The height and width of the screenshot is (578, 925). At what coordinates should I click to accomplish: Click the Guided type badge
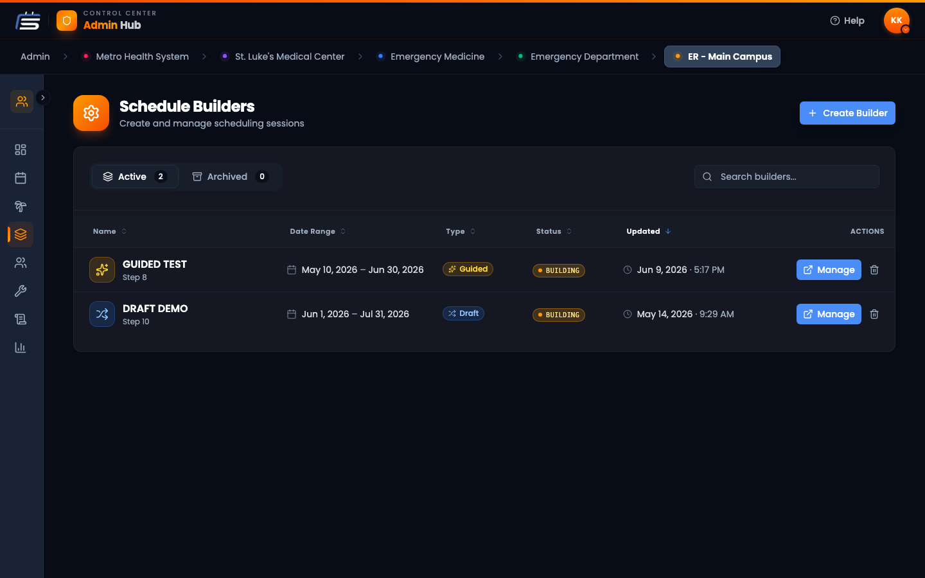(468, 269)
